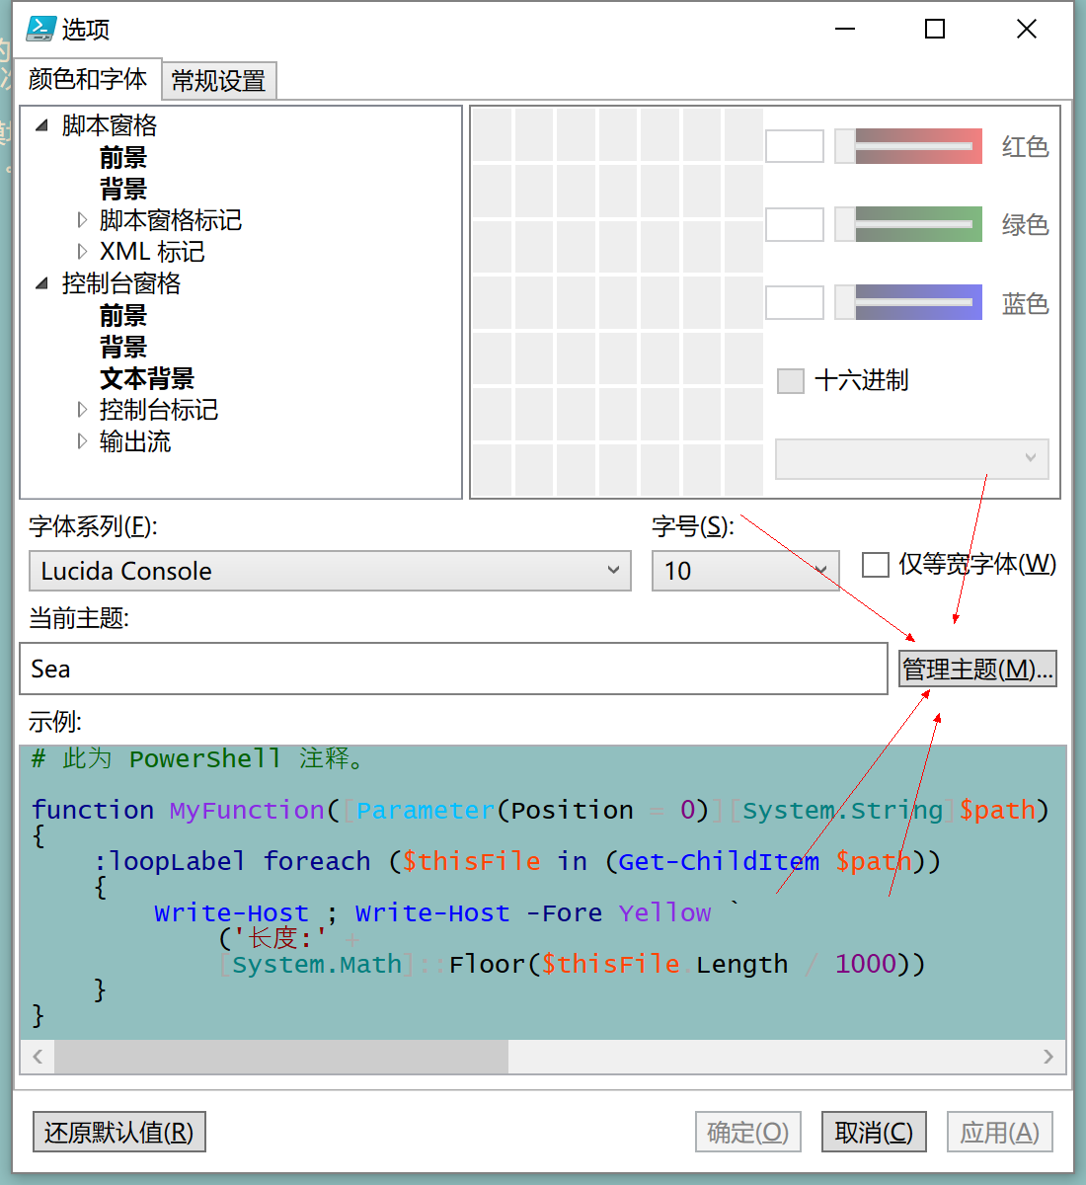Switch to the 常规设置 tab
This screenshot has height=1185, width=1086.
pos(219,81)
